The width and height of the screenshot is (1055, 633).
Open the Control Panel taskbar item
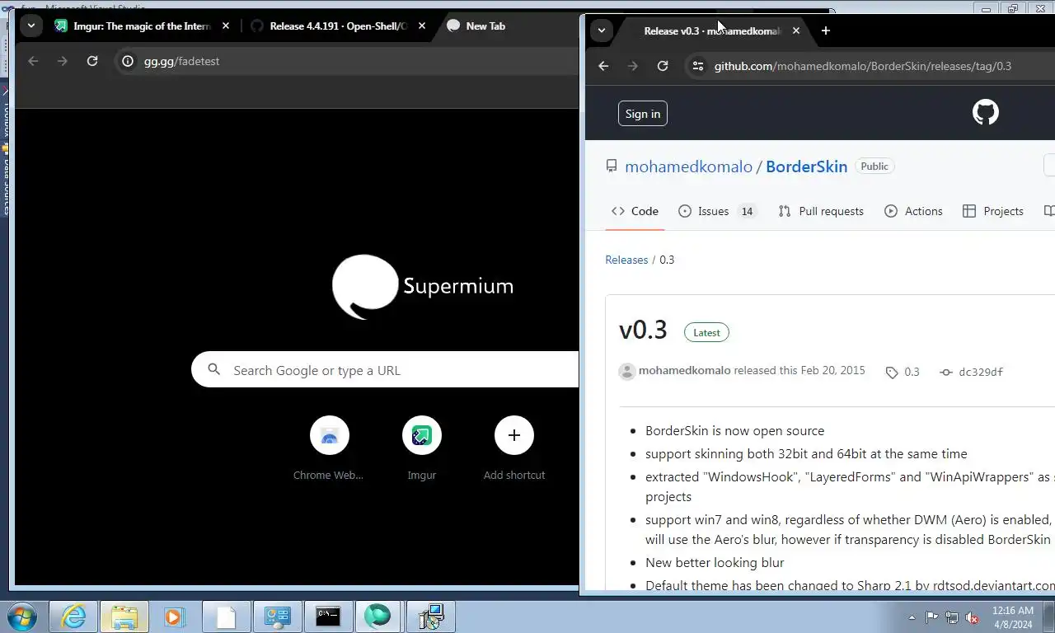277,617
